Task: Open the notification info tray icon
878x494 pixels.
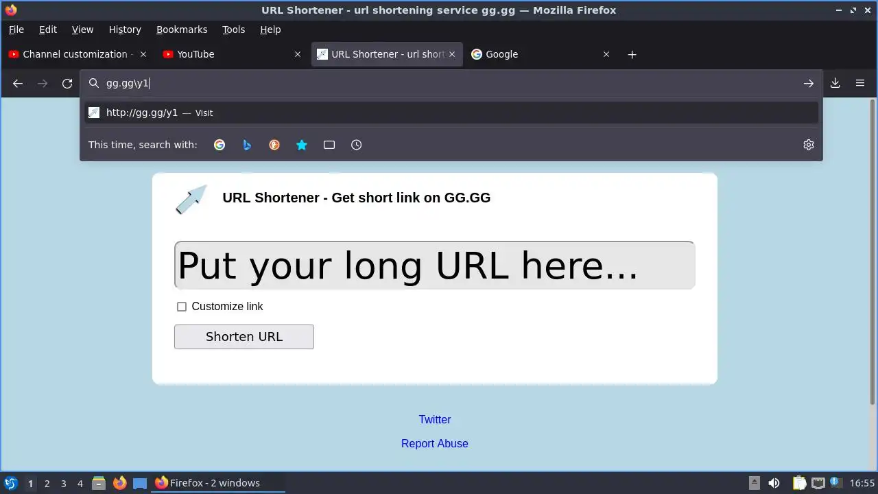Action: (835, 483)
